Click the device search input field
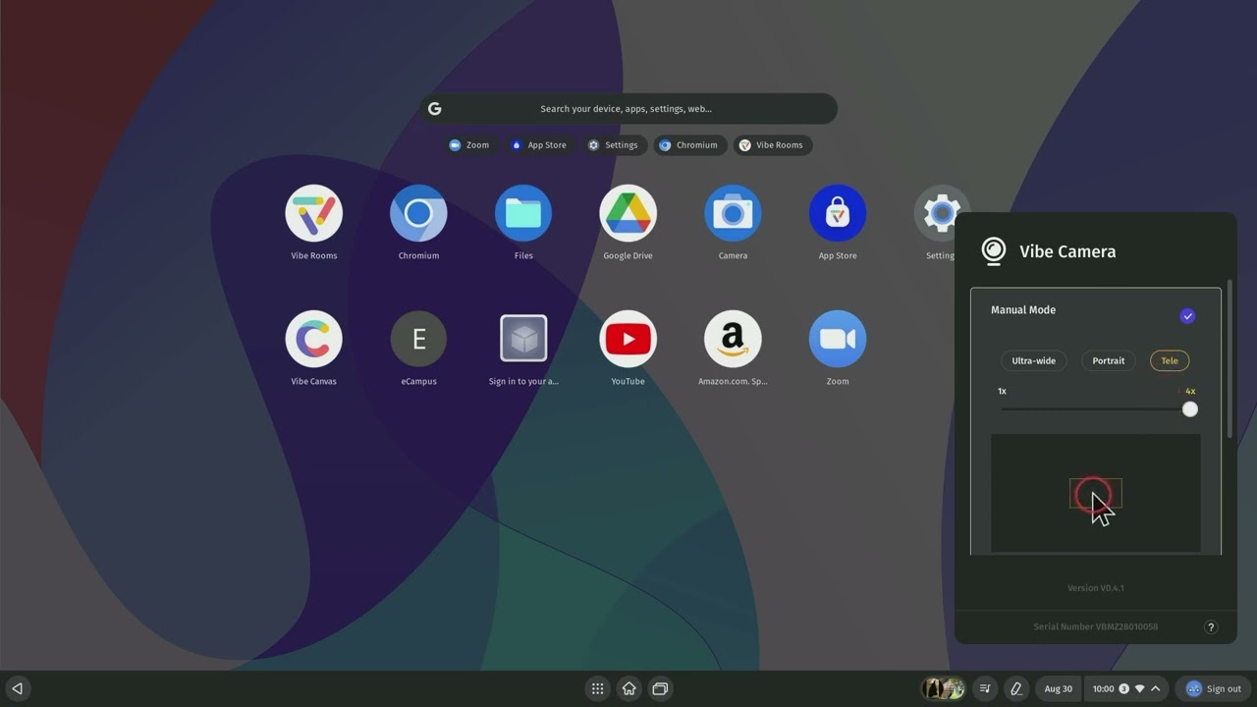The width and height of the screenshot is (1257, 707). (627, 109)
